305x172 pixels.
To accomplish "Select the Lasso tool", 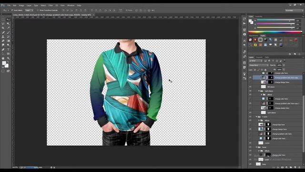I will point(3,24).
